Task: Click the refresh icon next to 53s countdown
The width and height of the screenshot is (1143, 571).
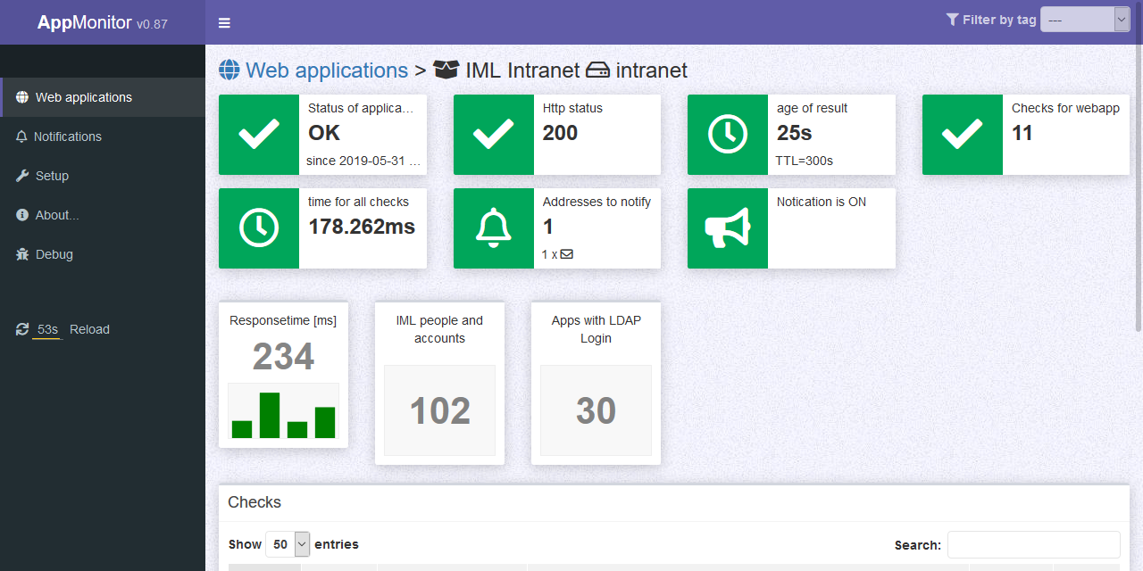Action: click(x=22, y=329)
